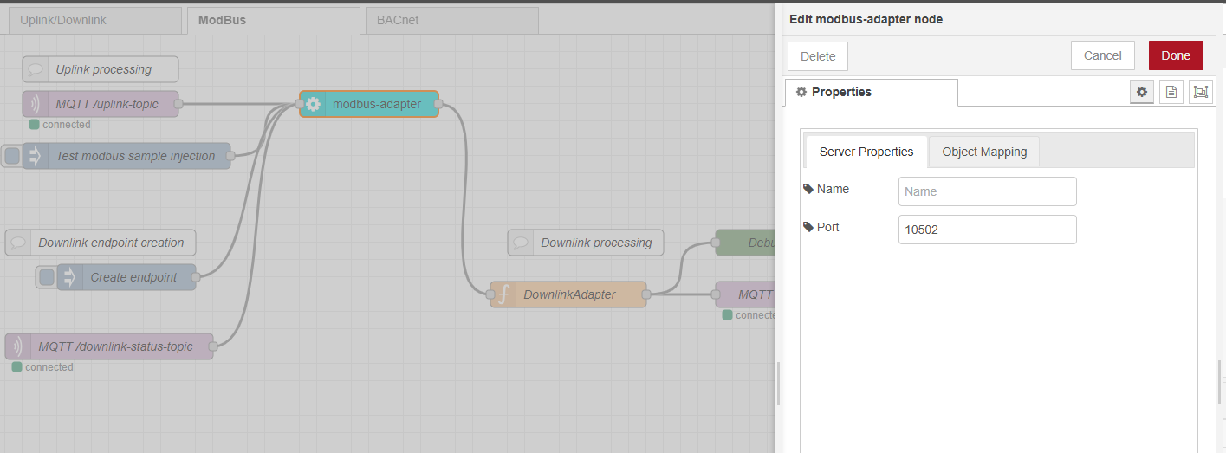Open the node appearance icon
The image size is (1226, 453).
pos(1200,92)
